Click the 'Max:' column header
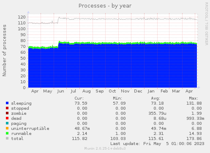The width and height of the screenshot is (210, 153). 194,98
